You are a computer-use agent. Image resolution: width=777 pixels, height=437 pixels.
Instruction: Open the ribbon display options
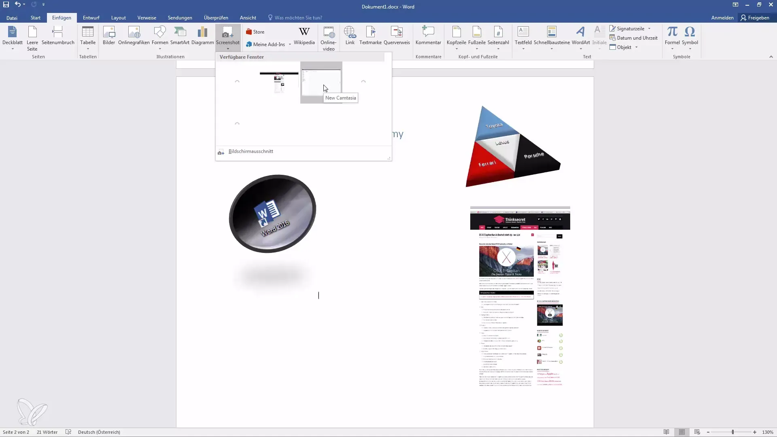pyautogui.click(x=735, y=4)
